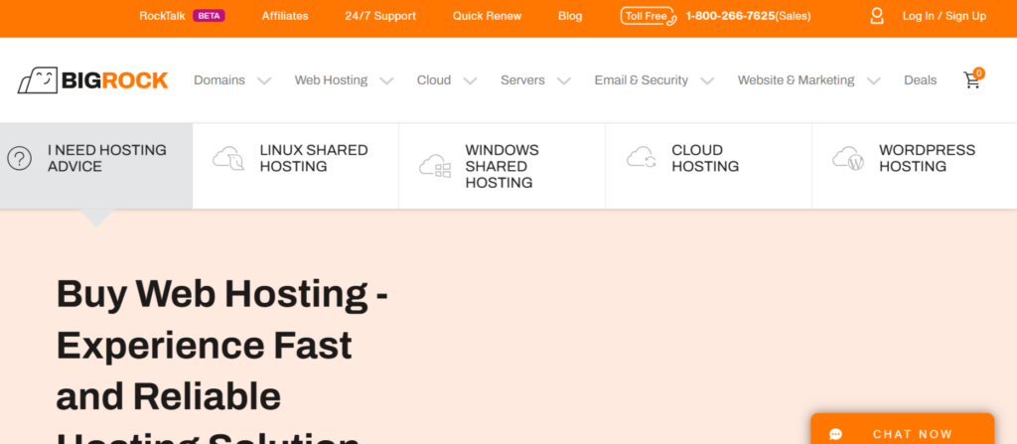Open the Cloud menu item

(434, 80)
